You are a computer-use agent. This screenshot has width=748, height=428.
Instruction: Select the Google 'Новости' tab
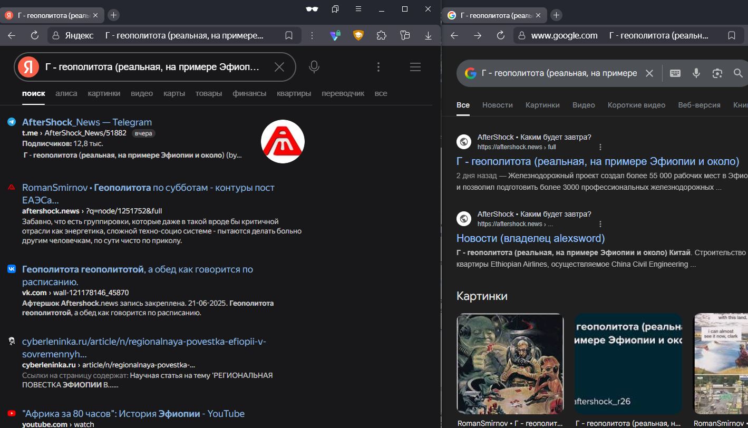[x=497, y=105]
